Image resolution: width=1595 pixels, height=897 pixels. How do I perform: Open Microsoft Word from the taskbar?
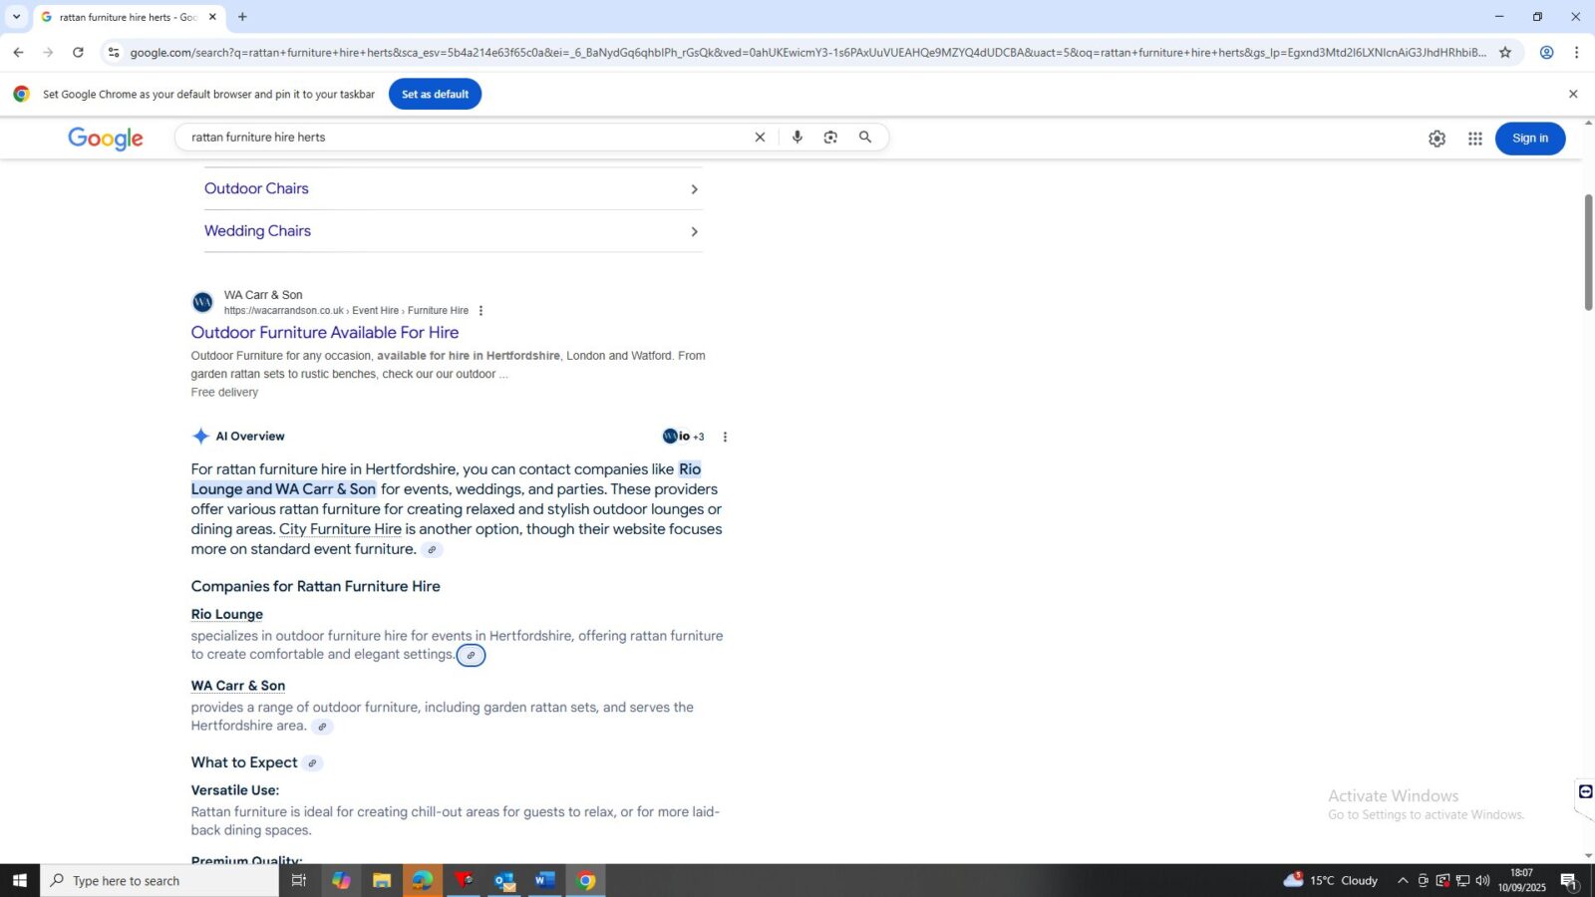pyautogui.click(x=544, y=880)
